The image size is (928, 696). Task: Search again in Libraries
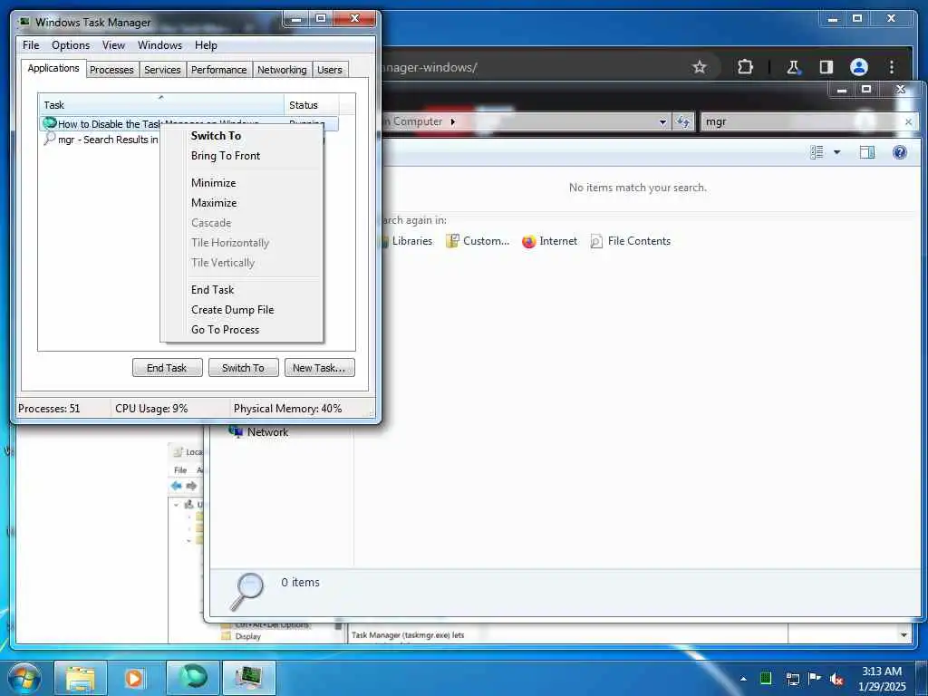pyautogui.click(x=408, y=241)
